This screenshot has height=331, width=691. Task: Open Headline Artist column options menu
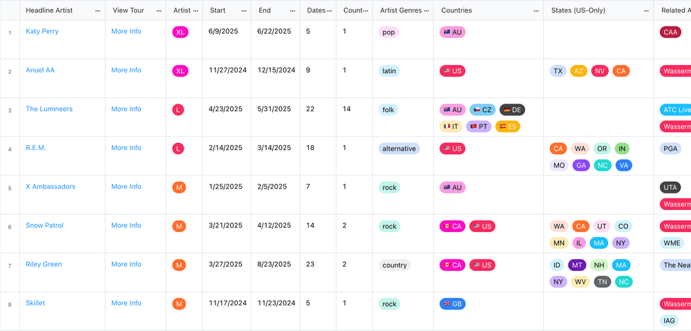[x=97, y=10]
